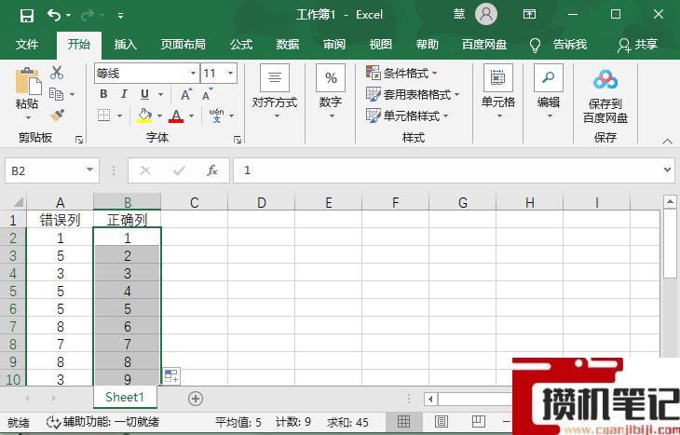Switch to Normal view icon

pos(403,421)
